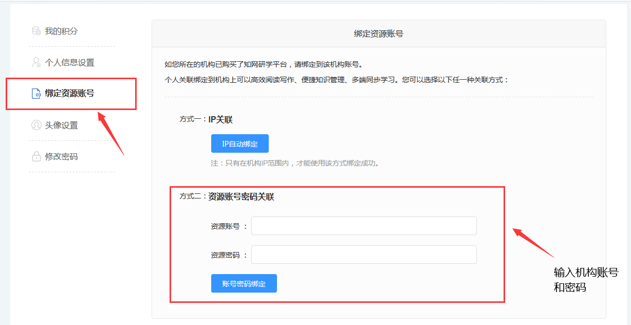
Task: Click the 资源账号 field label
Action: (225, 226)
